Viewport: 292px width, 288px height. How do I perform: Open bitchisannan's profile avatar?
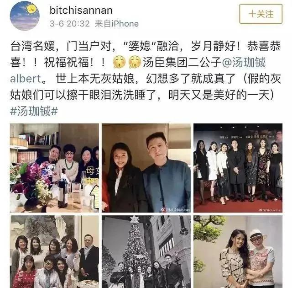point(25,16)
